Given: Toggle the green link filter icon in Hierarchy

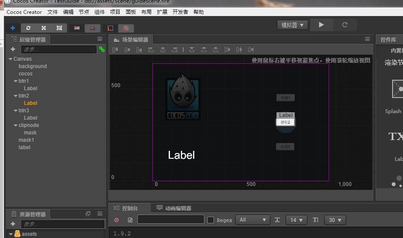Looking at the screenshot, I should (102, 49).
